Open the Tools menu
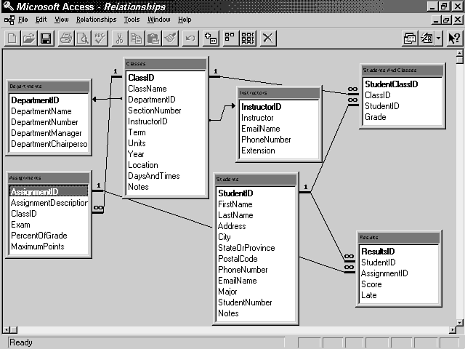 click(x=132, y=20)
